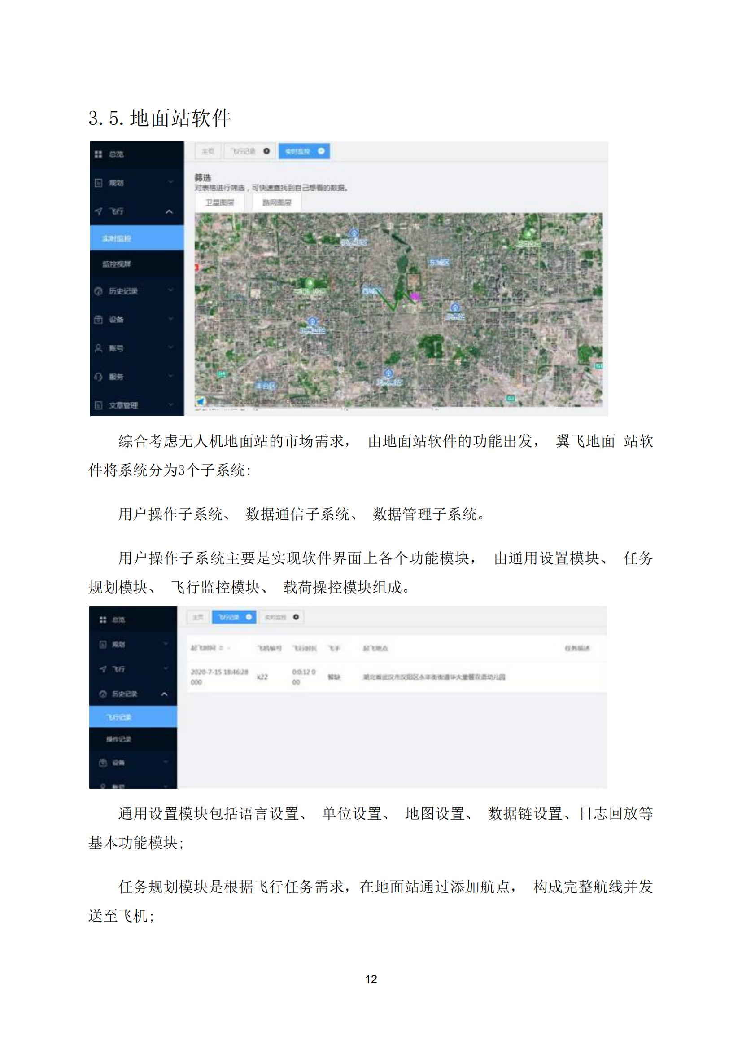The width and height of the screenshot is (742, 1050).
Task: Close the 实时监控 tab above the flight records table
Action: tap(296, 617)
